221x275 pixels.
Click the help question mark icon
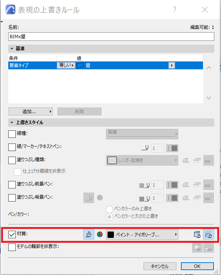tap(175, 10)
